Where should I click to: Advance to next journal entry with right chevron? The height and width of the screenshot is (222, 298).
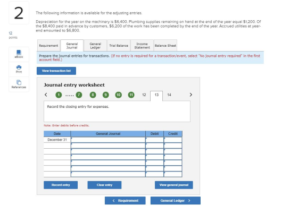tap(191, 95)
